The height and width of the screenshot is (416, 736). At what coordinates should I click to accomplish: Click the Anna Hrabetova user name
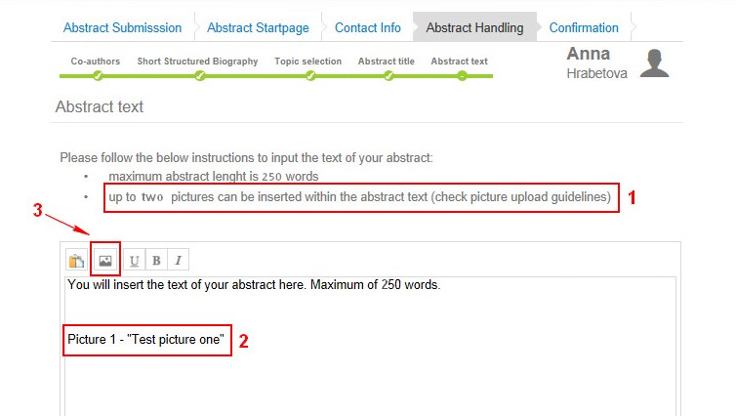coord(596,62)
